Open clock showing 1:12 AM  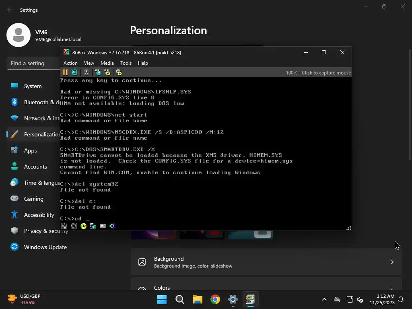tap(382, 299)
